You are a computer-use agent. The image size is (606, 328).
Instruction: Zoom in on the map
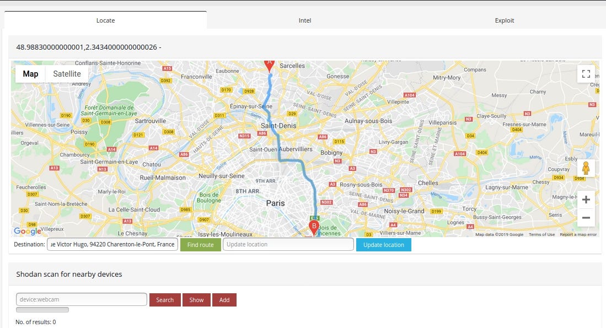(586, 200)
